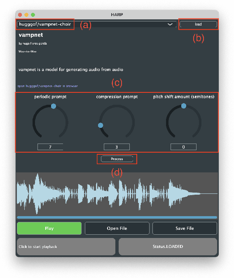The height and width of the screenshot is (278, 234).
Task: Click the periodic prompt knob handle
Action: (x=54, y=106)
